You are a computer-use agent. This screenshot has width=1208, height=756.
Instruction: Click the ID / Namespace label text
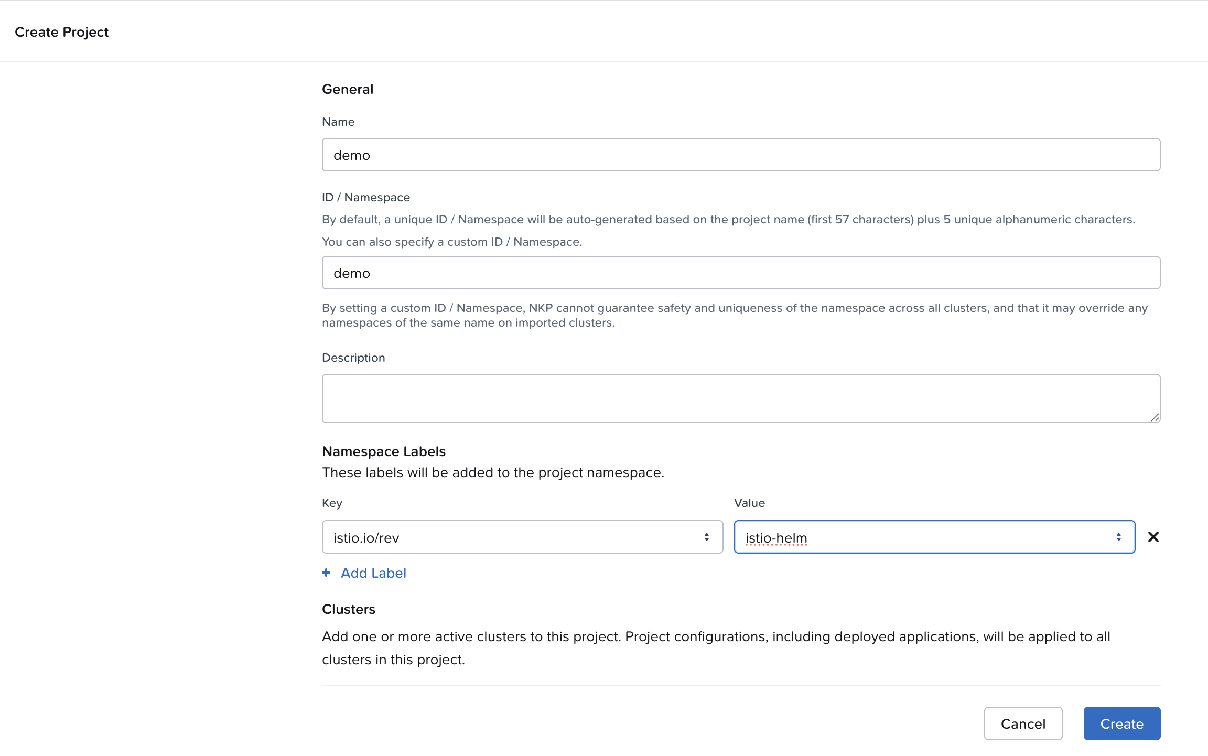(x=366, y=198)
